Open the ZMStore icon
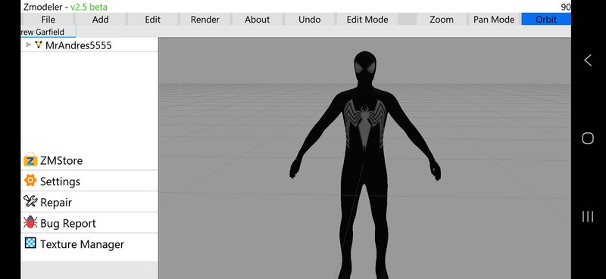The image size is (606, 279). 30,160
